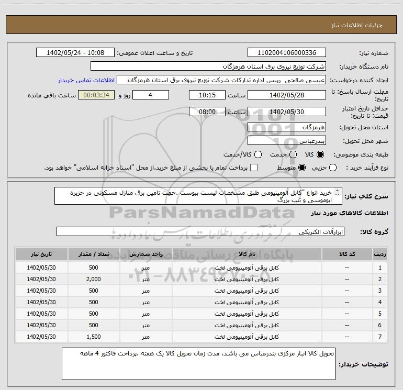Choose the جزیی purchase type radio

333,168
